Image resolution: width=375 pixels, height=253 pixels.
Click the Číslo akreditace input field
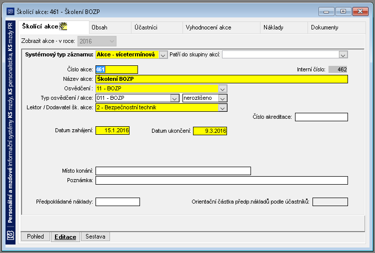coord(321,117)
